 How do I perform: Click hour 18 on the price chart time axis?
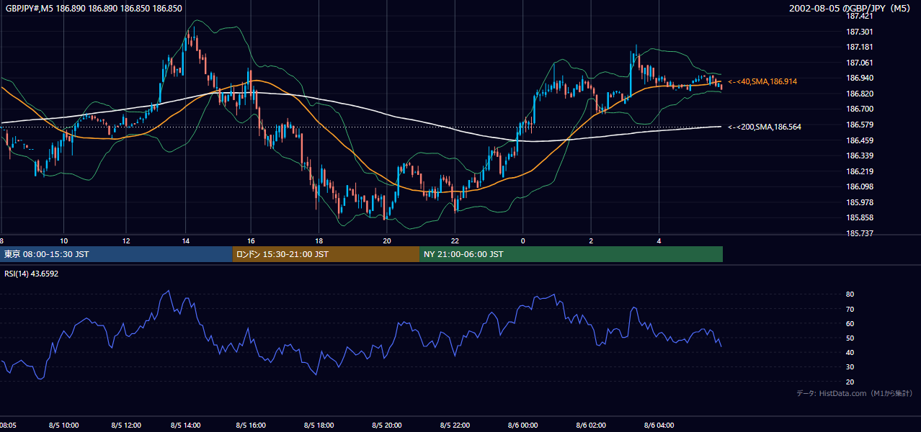tap(319, 240)
